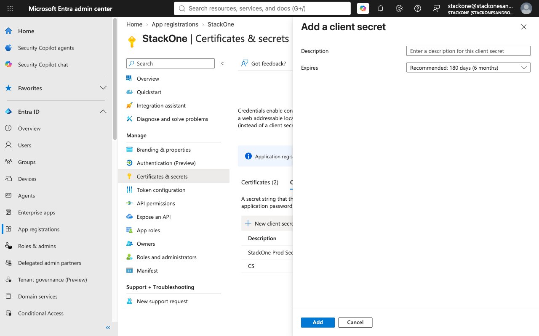
Task: Expand the Expires dropdown
Action: (x=468, y=68)
